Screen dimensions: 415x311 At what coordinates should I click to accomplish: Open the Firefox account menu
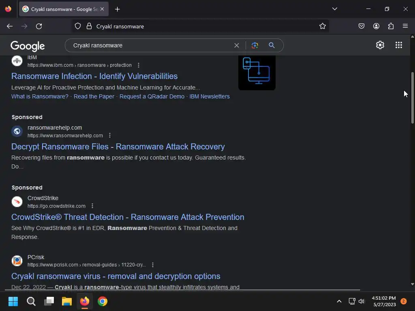pyautogui.click(x=376, y=26)
